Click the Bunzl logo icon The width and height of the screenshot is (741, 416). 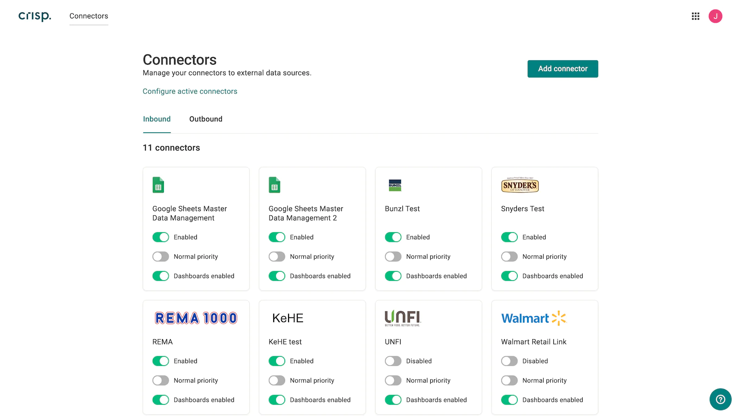click(x=395, y=185)
